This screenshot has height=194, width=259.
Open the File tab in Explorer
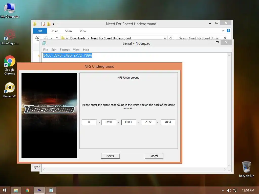click(x=40, y=31)
